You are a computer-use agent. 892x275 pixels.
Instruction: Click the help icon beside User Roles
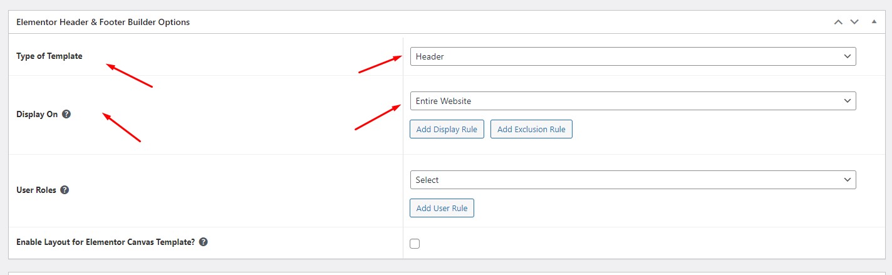(x=65, y=190)
